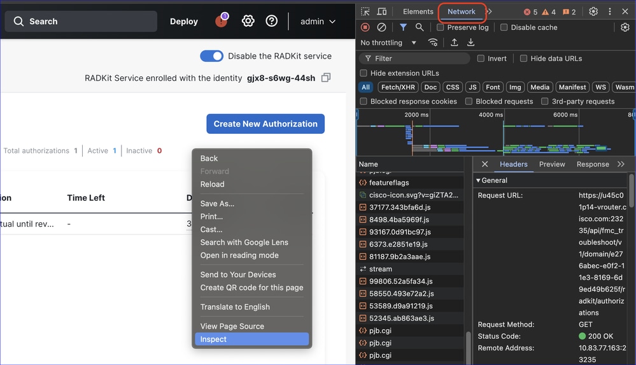This screenshot has height=365, width=636.
Task: Click the Create New Authorization button
Action: (x=265, y=124)
